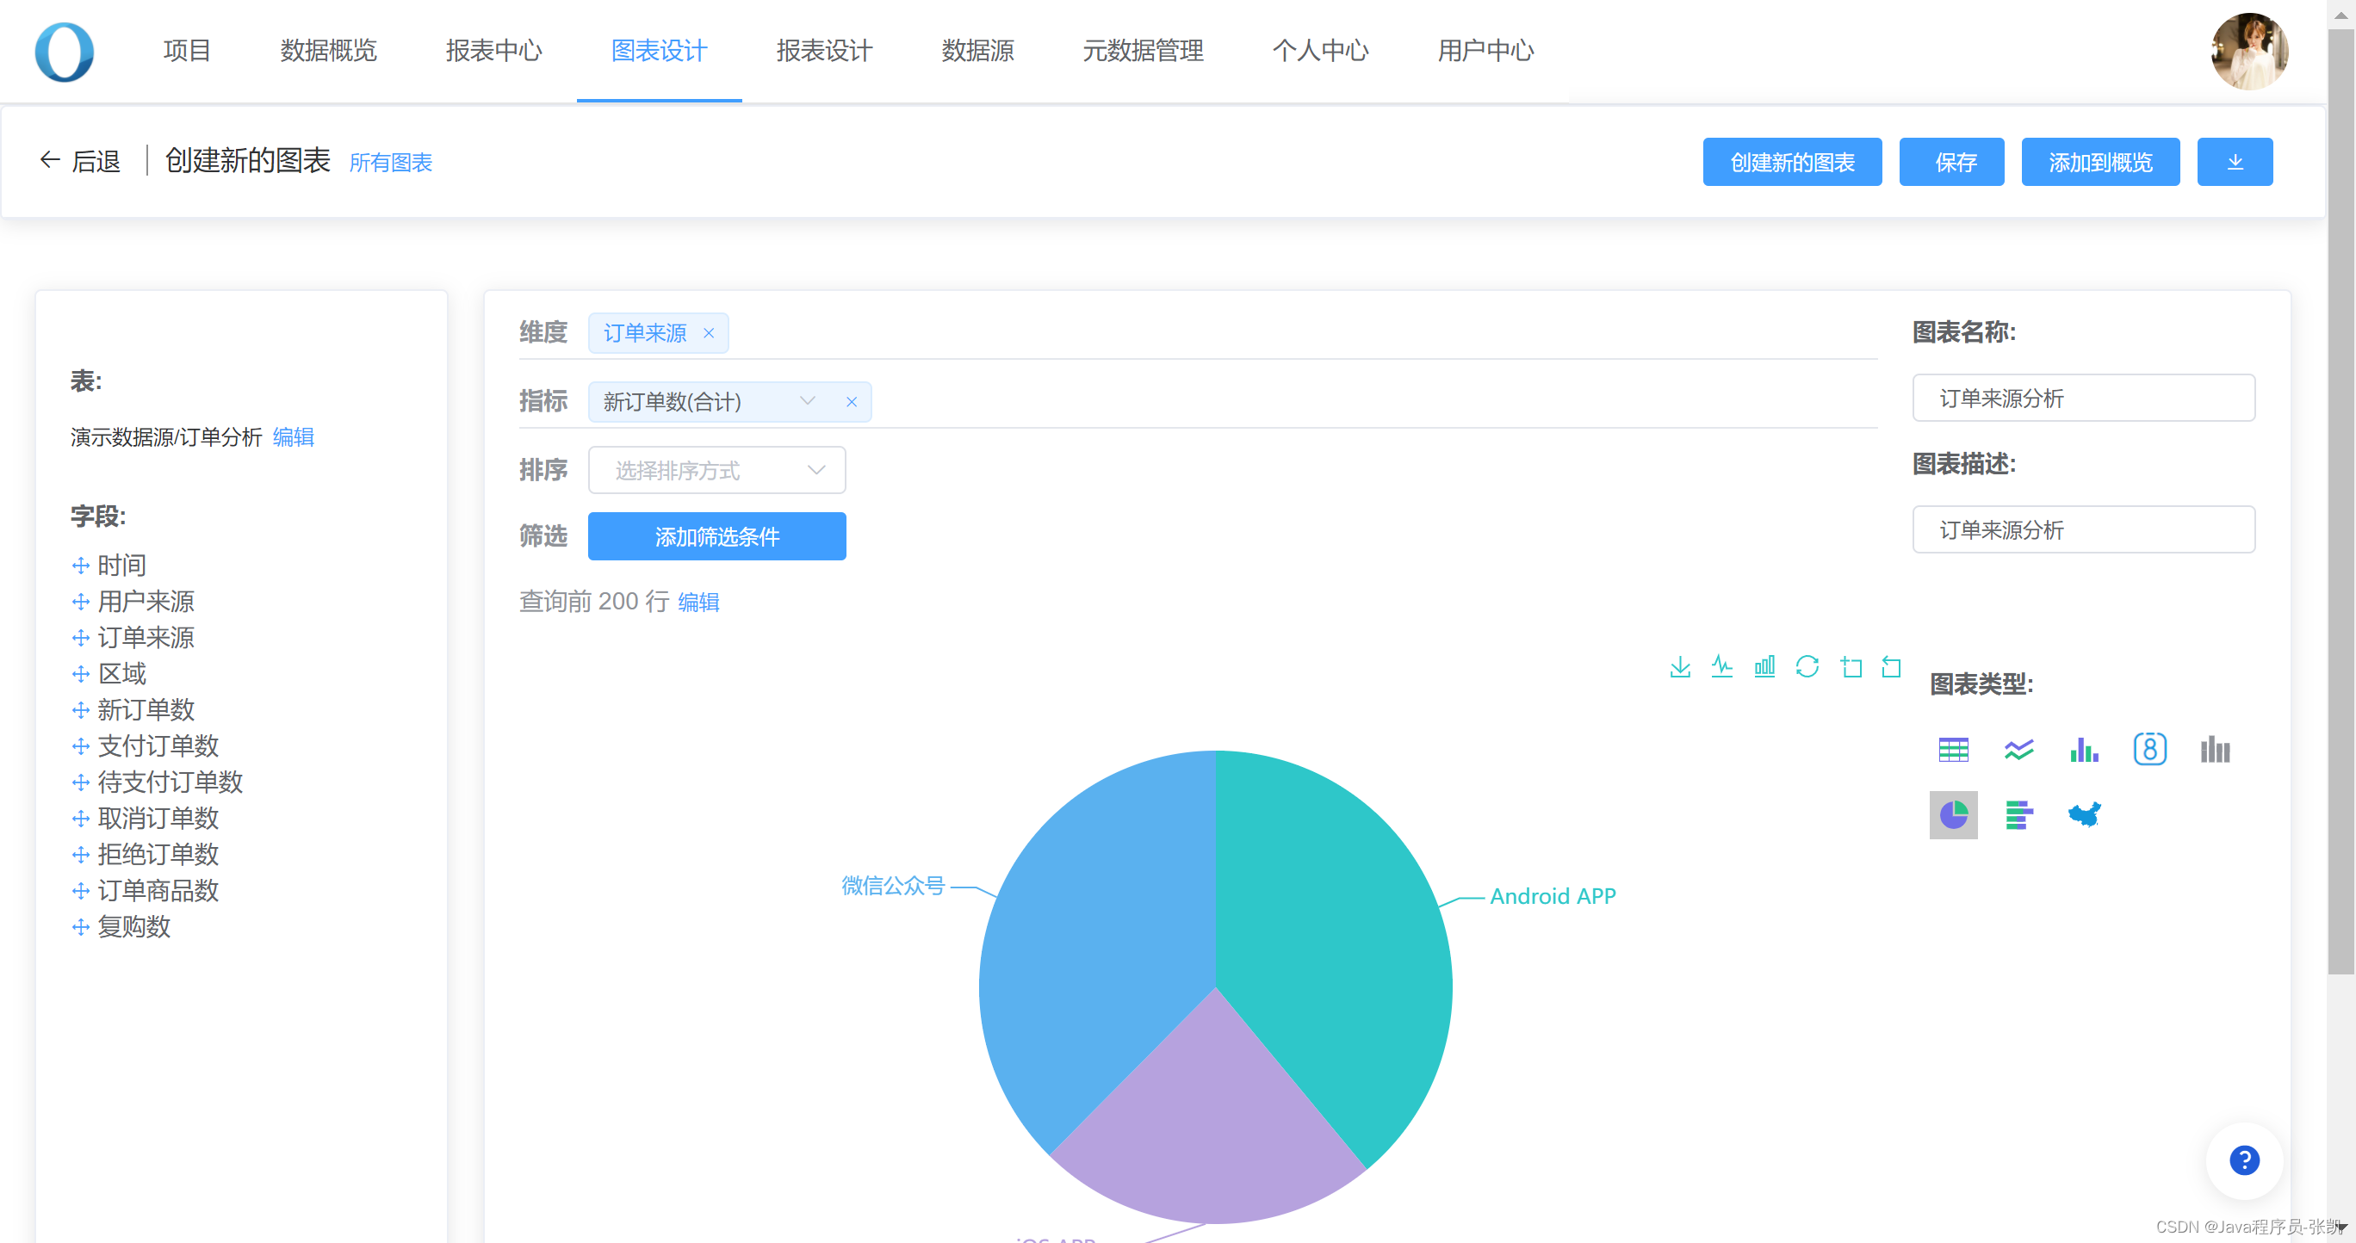Image resolution: width=2356 pixels, height=1243 pixels.
Task: Select the vertical bar chart type
Action: [x=2083, y=749]
